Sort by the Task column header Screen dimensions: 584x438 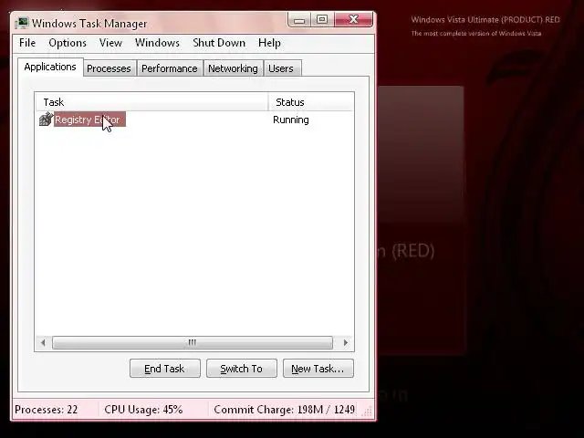coord(151,102)
